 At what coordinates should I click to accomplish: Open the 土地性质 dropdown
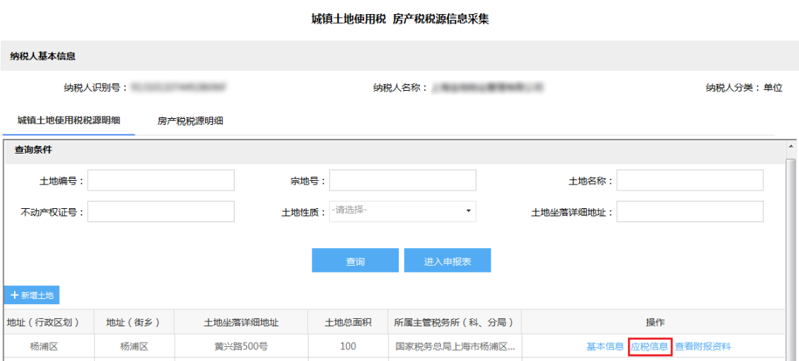pos(402,211)
